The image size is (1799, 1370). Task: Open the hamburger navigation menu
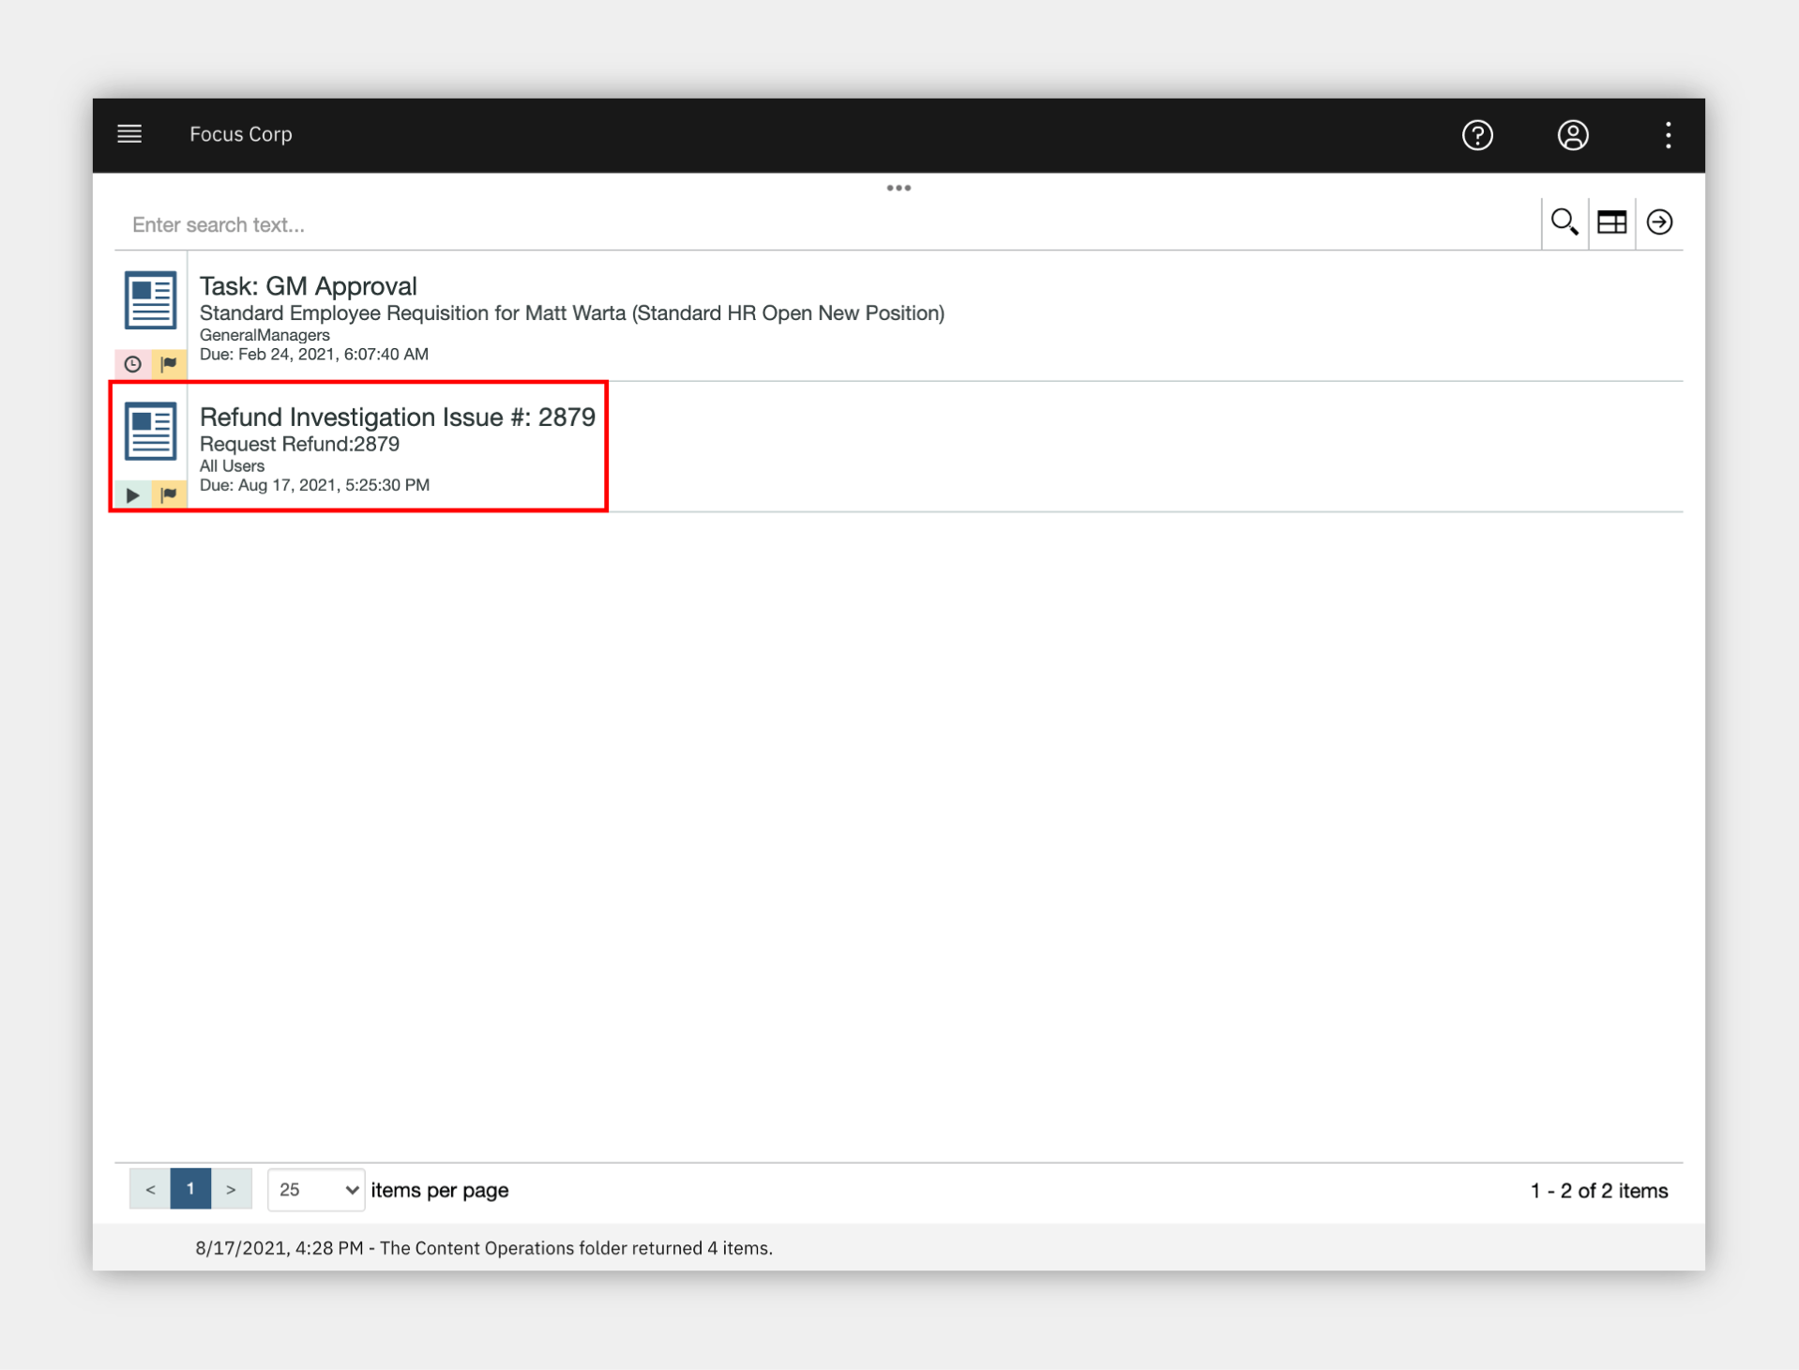click(x=129, y=134)
